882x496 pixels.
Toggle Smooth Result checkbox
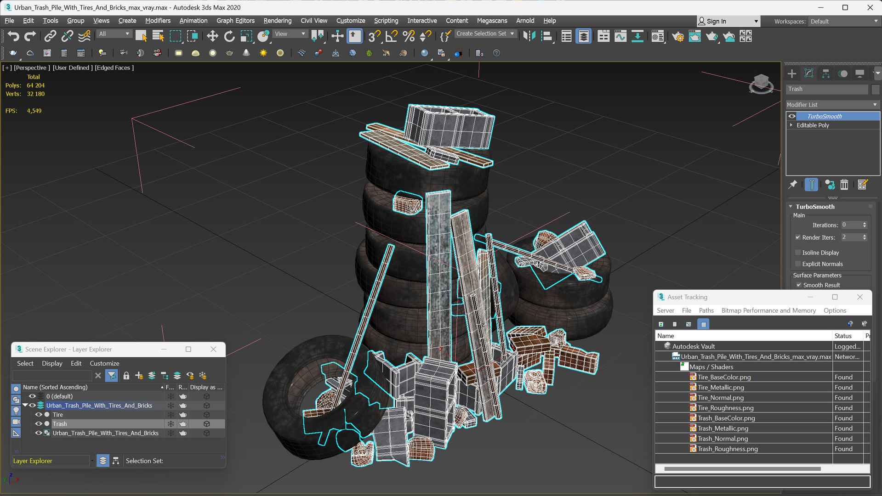tap(799, 285)
